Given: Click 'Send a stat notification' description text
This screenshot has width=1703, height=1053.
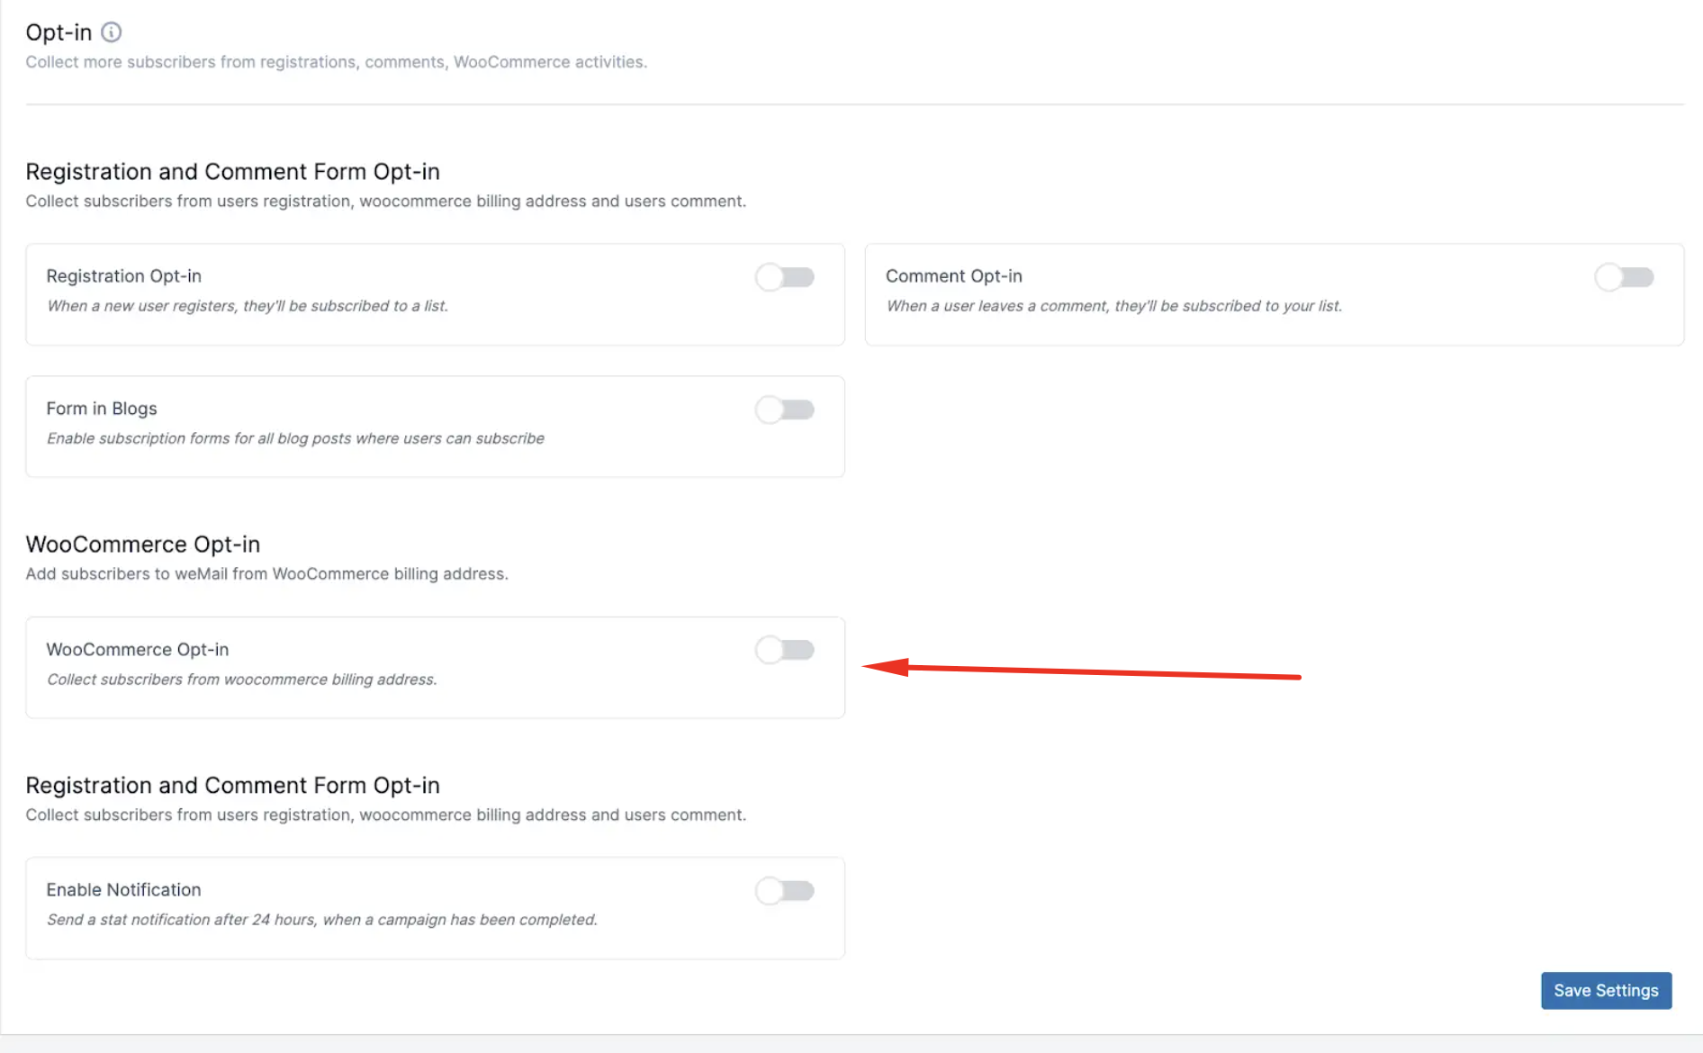Looking at the screenshot, I should [321, 920].
